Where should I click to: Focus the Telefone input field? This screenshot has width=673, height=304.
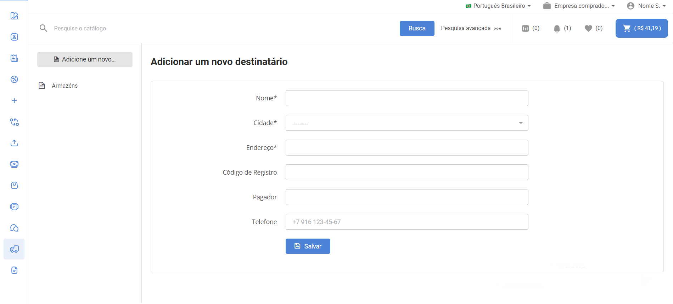tap(406, 222)
